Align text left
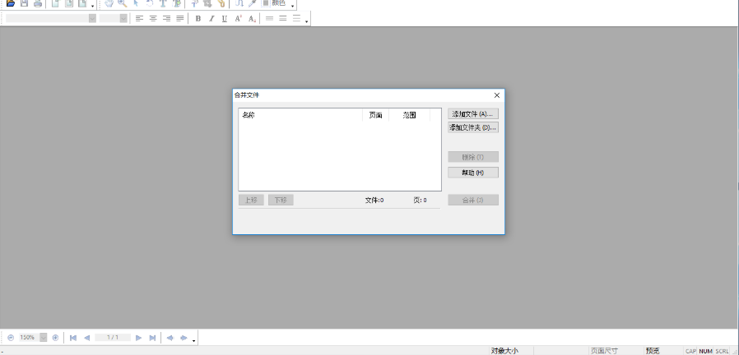Viewport: 739px width, 355px height. [139, 18]
